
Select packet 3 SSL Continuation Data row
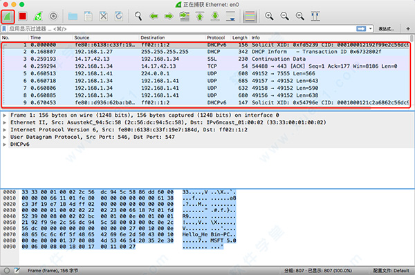tap(205, 59)
